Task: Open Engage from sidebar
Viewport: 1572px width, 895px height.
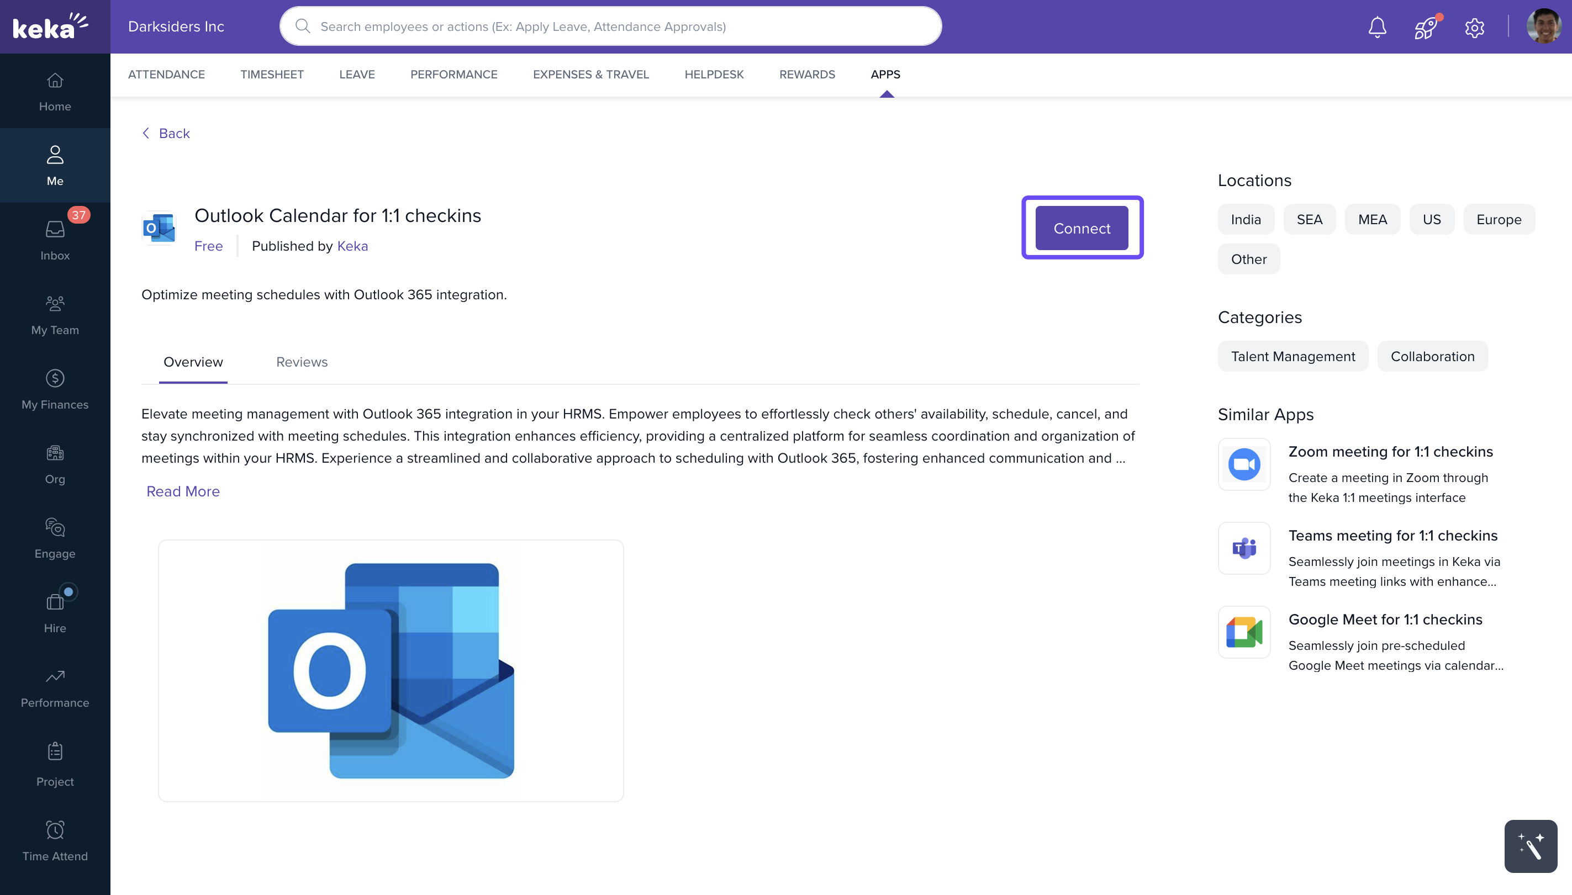Action: click(55, 538)
